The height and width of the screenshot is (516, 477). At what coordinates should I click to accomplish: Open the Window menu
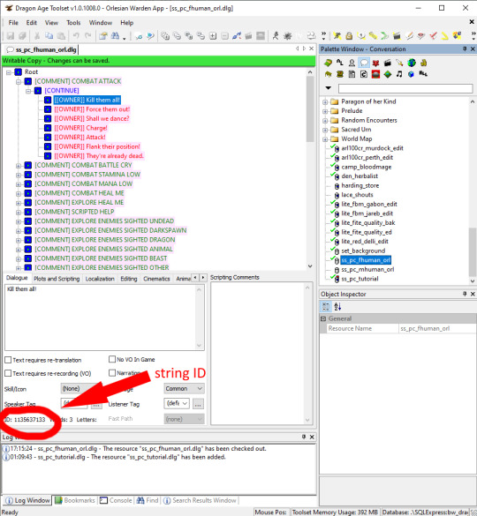pyautogui.click(x=101, y=23)
